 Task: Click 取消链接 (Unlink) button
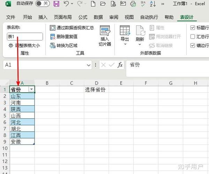[x=161, y=46]
